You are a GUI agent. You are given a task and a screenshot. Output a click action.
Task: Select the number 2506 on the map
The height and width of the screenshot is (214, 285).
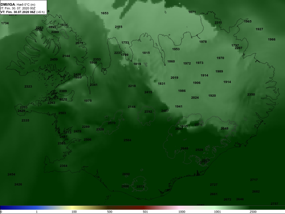pos(87,140)
